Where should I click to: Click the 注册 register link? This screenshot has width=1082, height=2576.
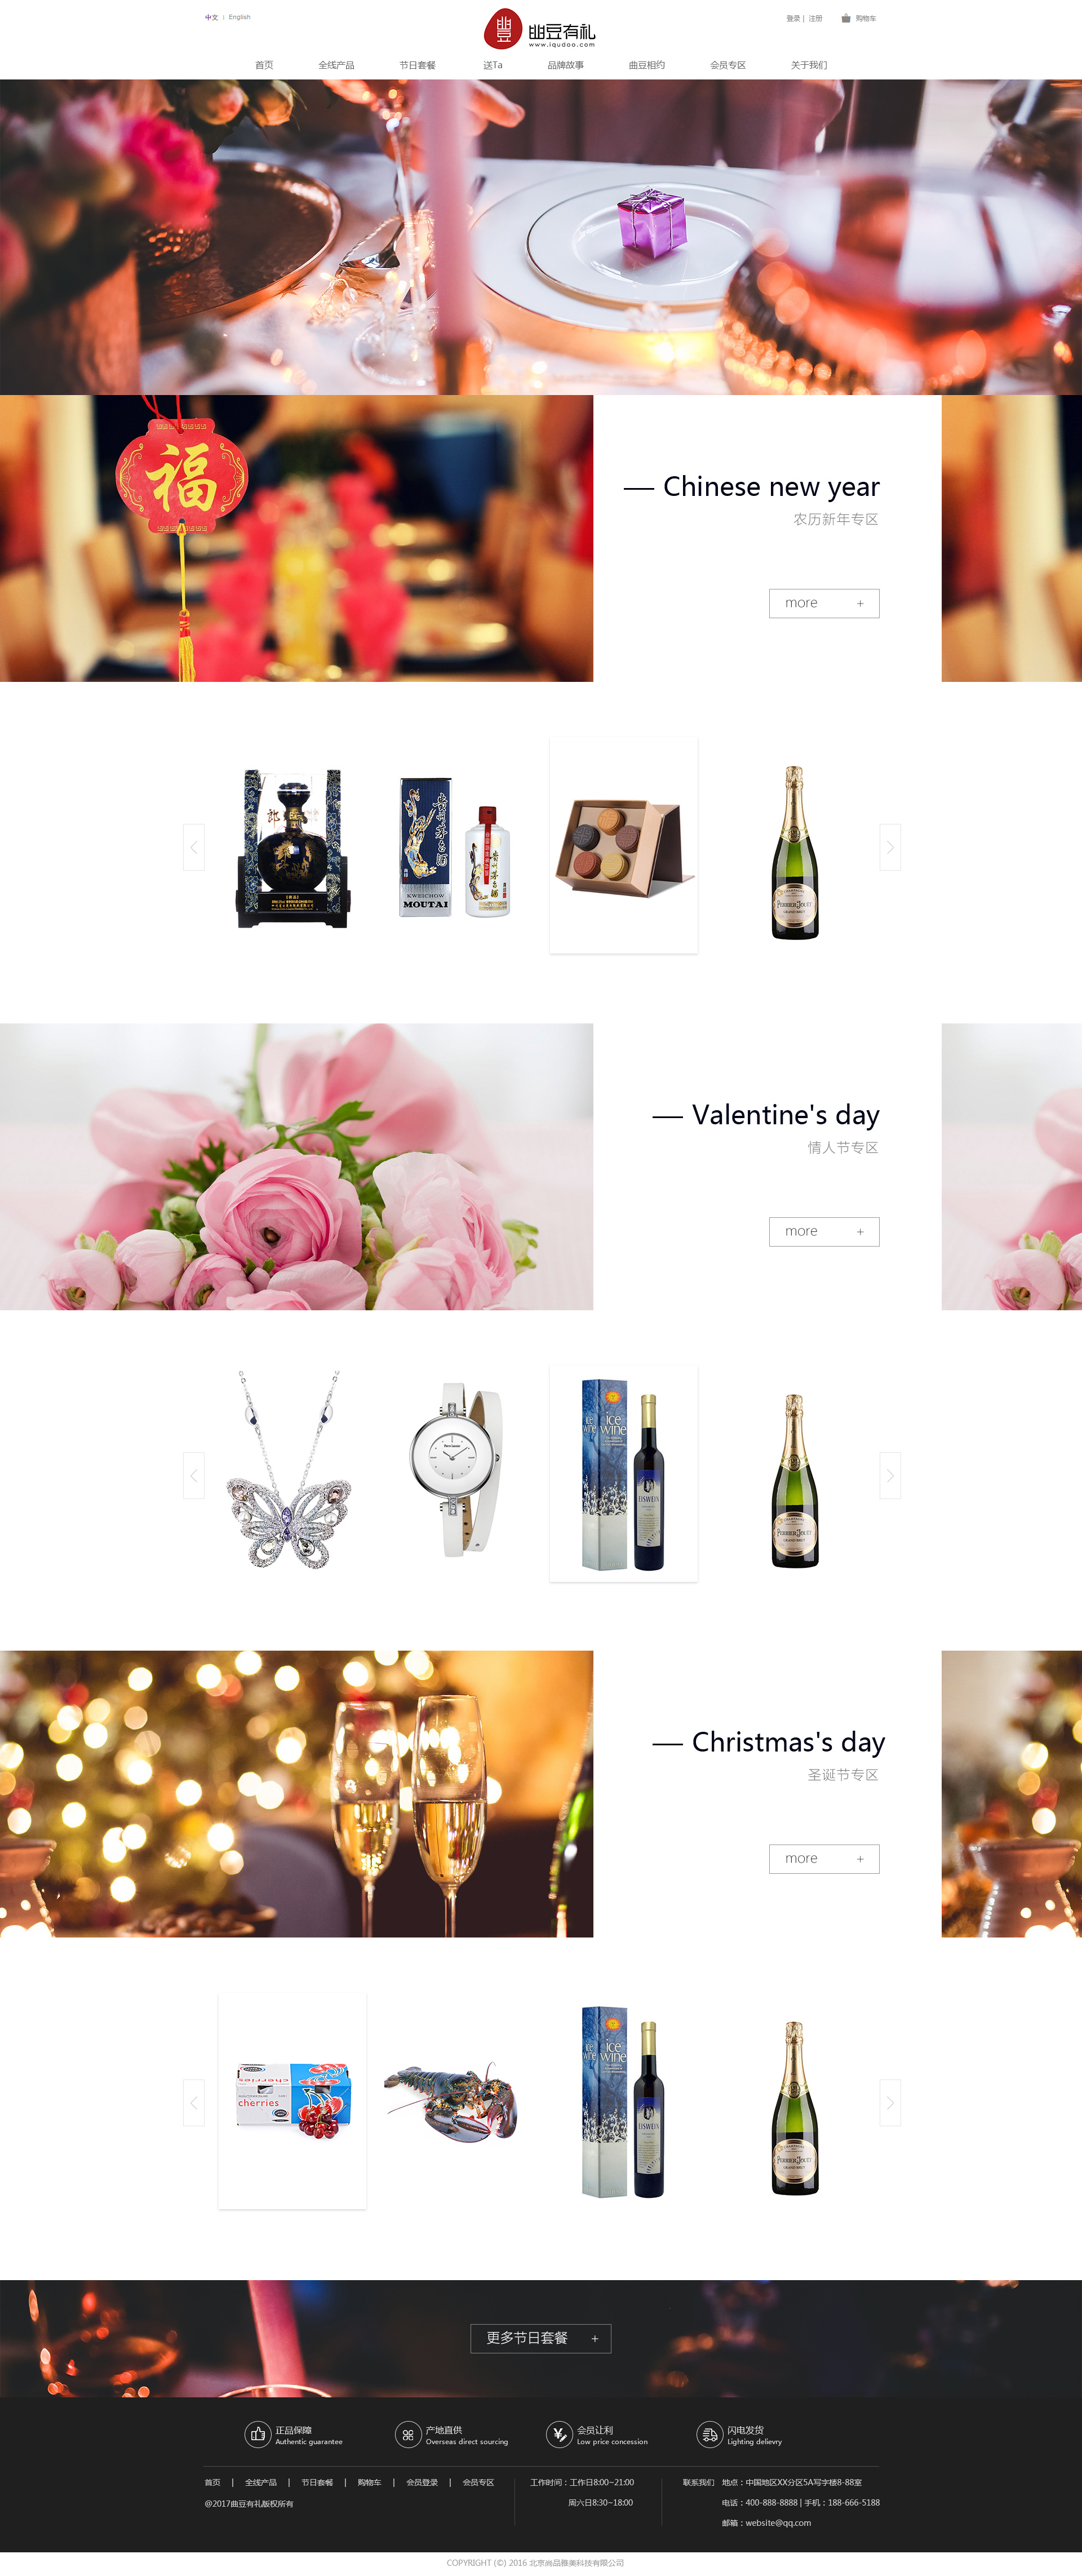point(815,18)
